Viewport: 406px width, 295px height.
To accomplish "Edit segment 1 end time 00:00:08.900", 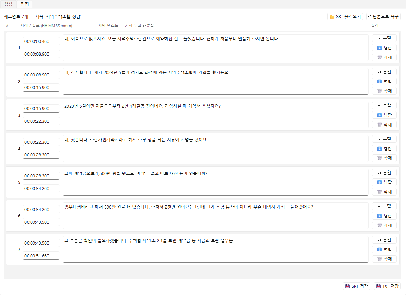I will 41,54.
